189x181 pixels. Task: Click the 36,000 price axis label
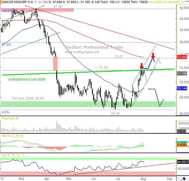184,42
